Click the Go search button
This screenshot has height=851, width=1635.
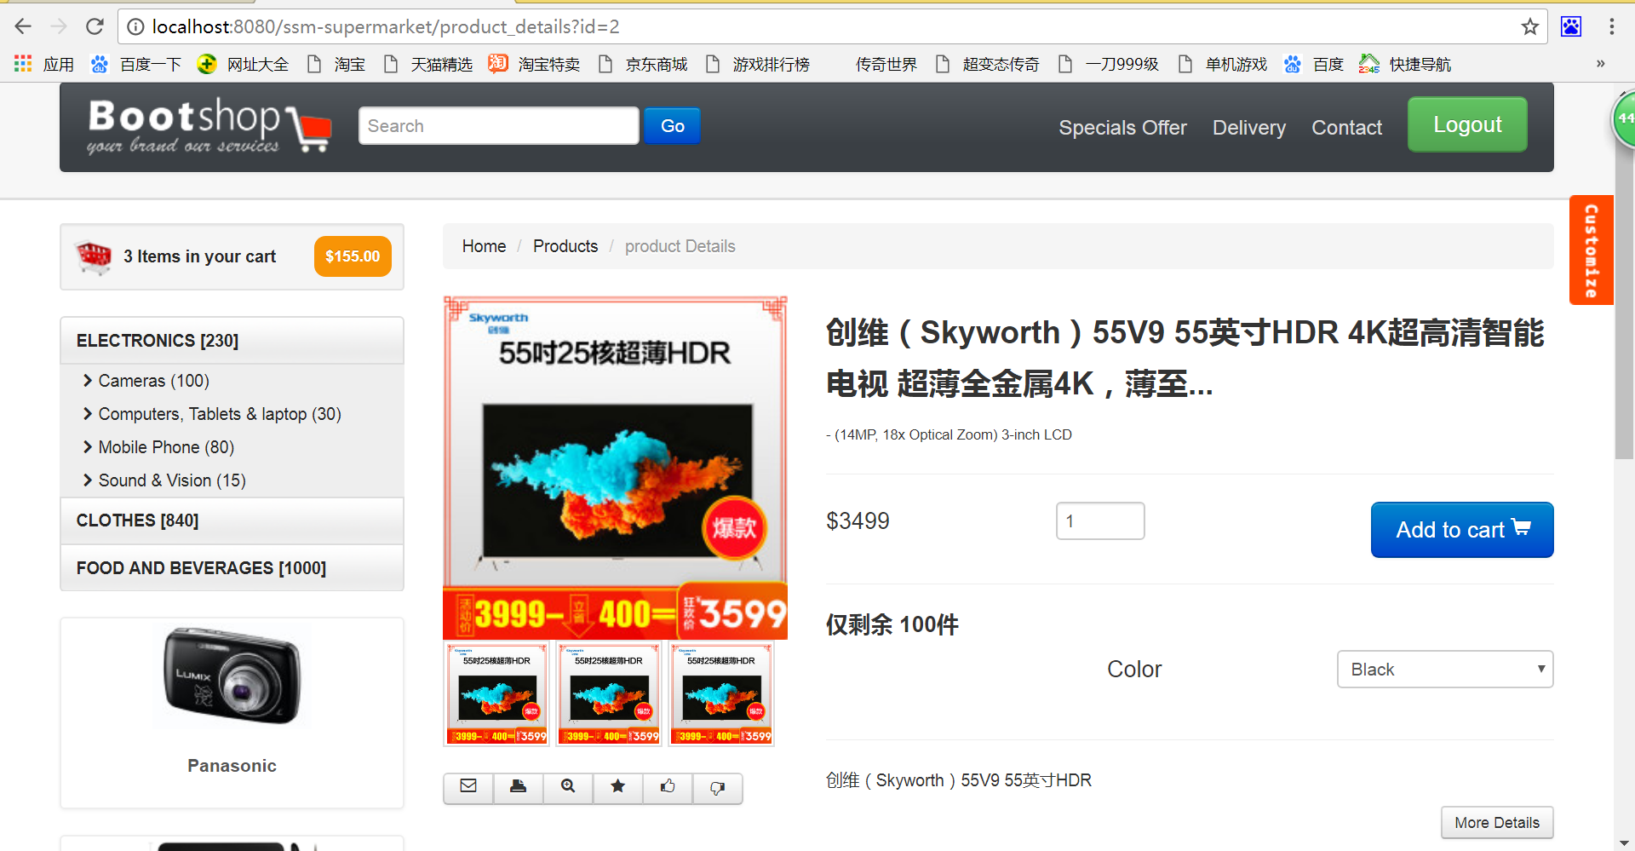point(673,126)
